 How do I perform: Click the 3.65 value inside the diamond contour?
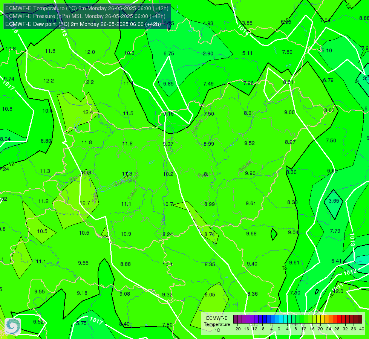(x=334, y=201)
